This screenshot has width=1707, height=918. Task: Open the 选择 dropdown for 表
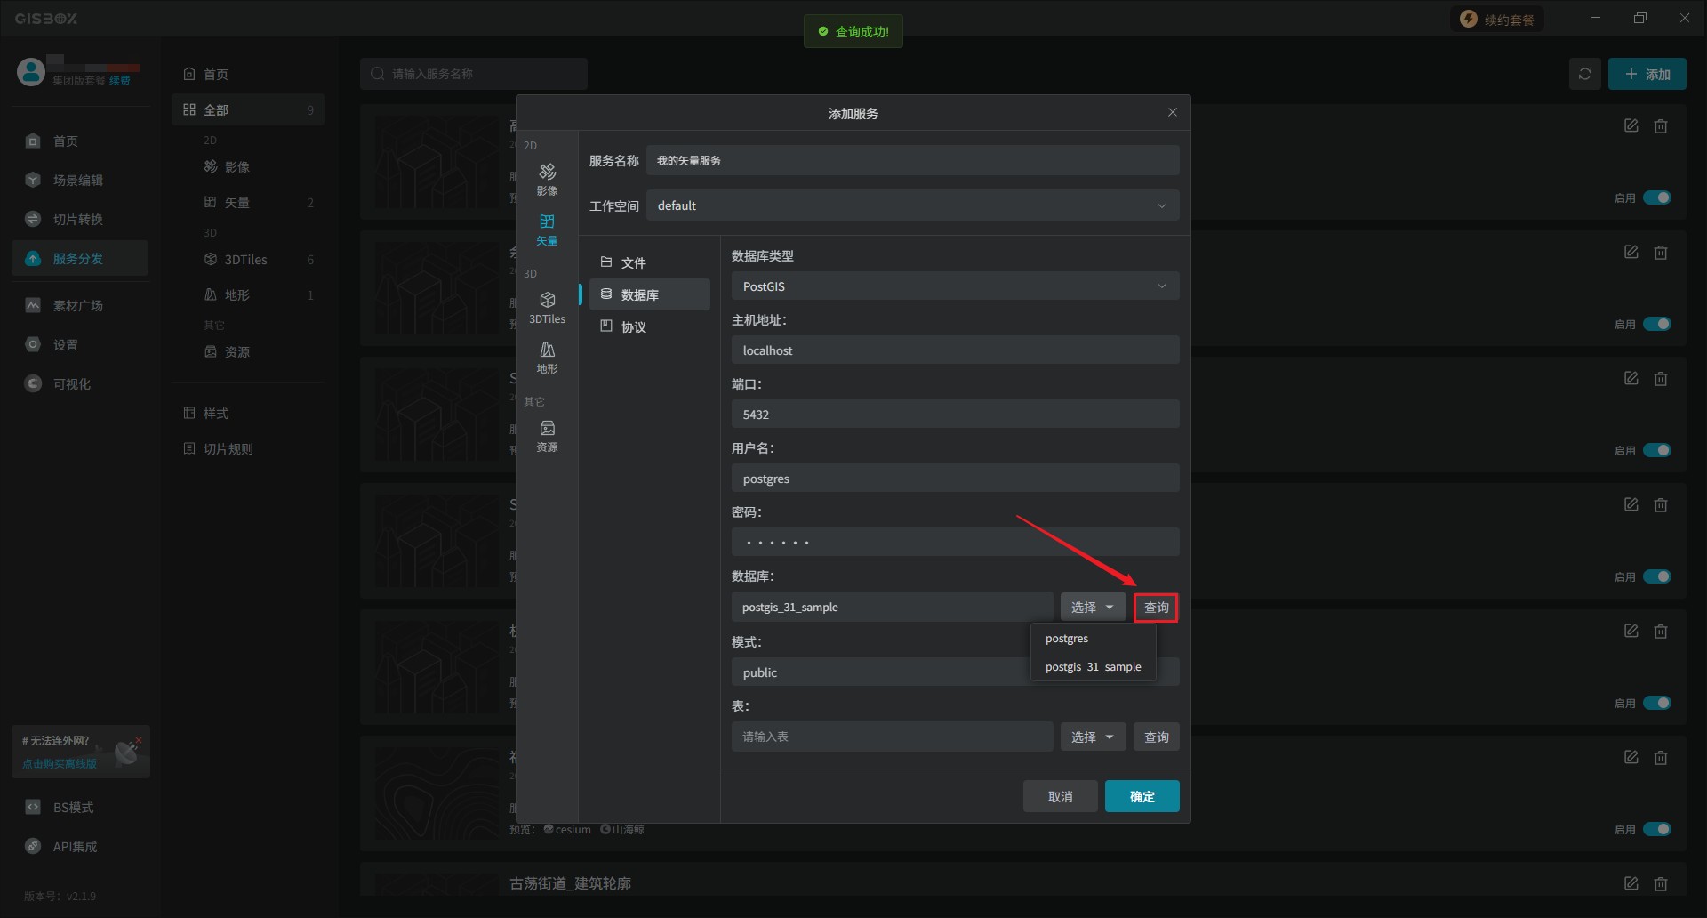click(x=1092, y=737)
